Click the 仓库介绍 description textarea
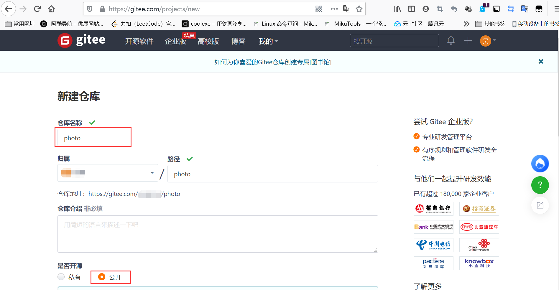Viewport: 559px width, 290px height. pyautogui.click(x=218, y=234)
